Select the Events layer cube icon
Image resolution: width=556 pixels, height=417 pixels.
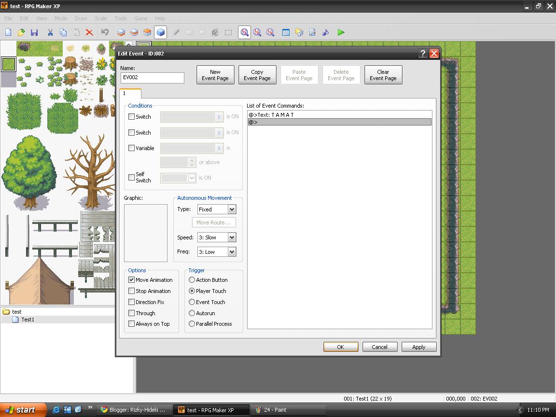[161, 33]
